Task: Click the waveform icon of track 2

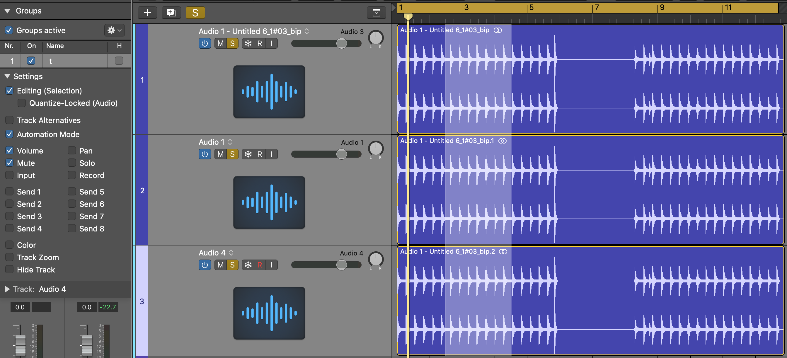Action: click(x=269, y=202)
